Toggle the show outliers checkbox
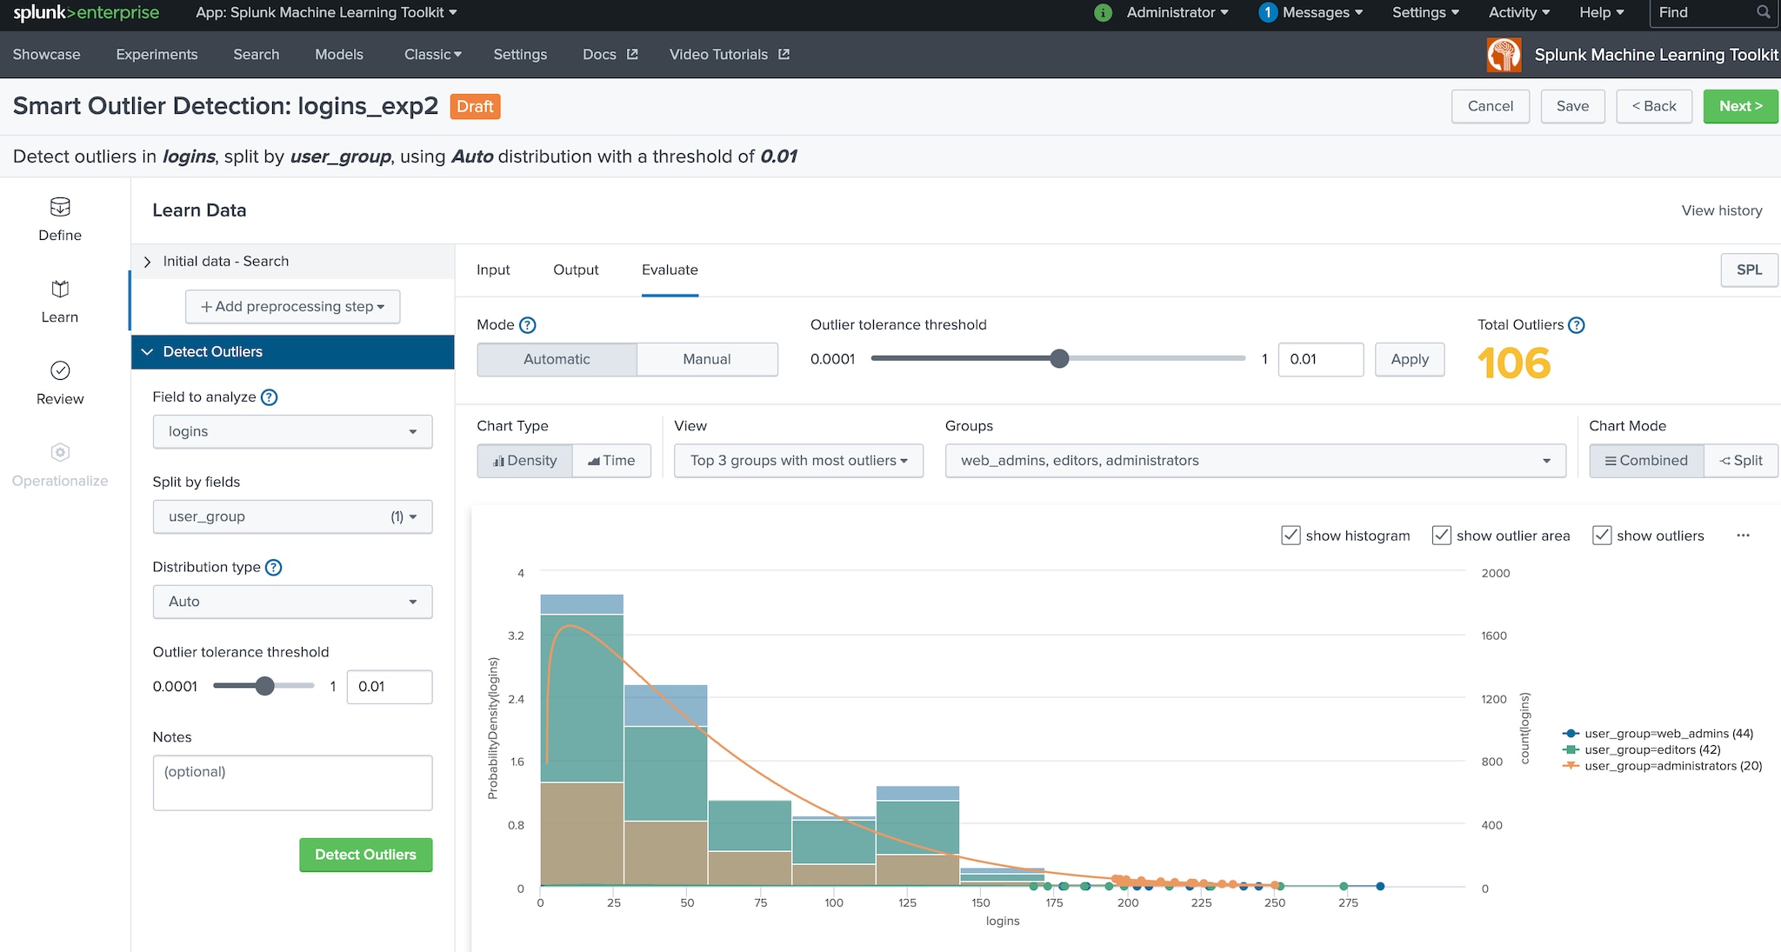1781x952 pixels. (x=1602, y=536)
